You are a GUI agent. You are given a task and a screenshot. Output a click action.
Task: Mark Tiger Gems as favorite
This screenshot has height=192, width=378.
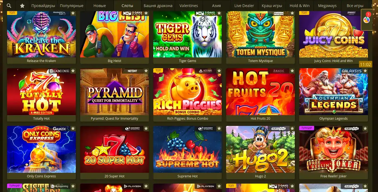pyautogui.click(x=219, y=13)
